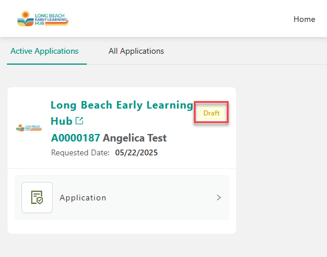Click the application card header area

coord(122,128)
